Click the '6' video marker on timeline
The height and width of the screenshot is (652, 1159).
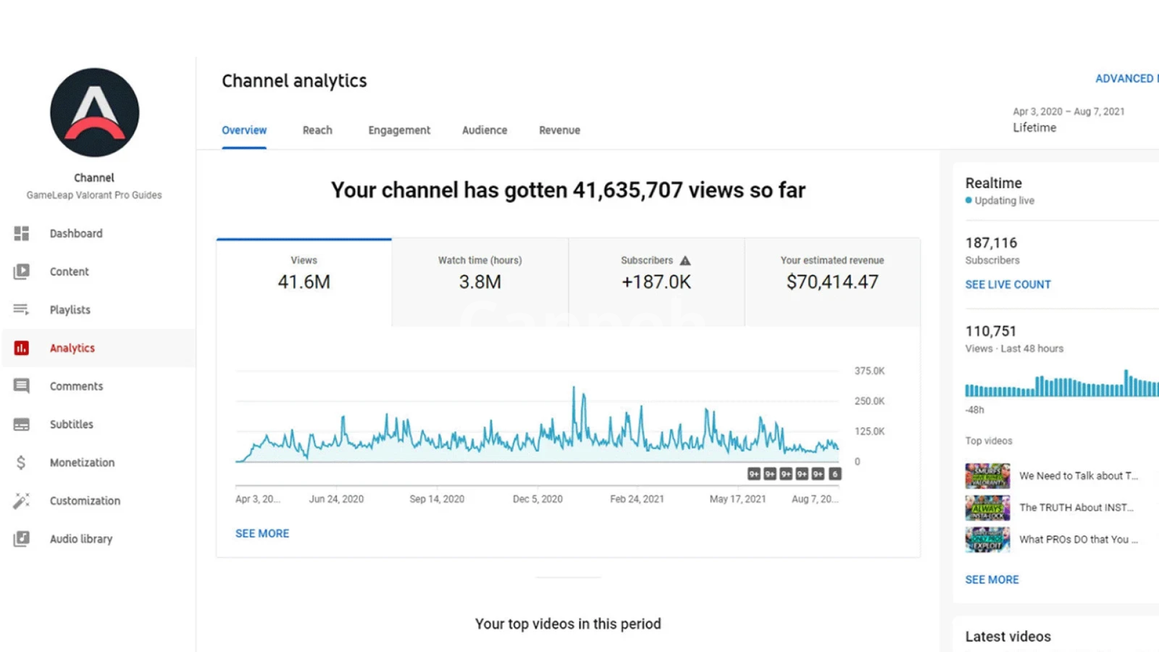coord(835,475)
